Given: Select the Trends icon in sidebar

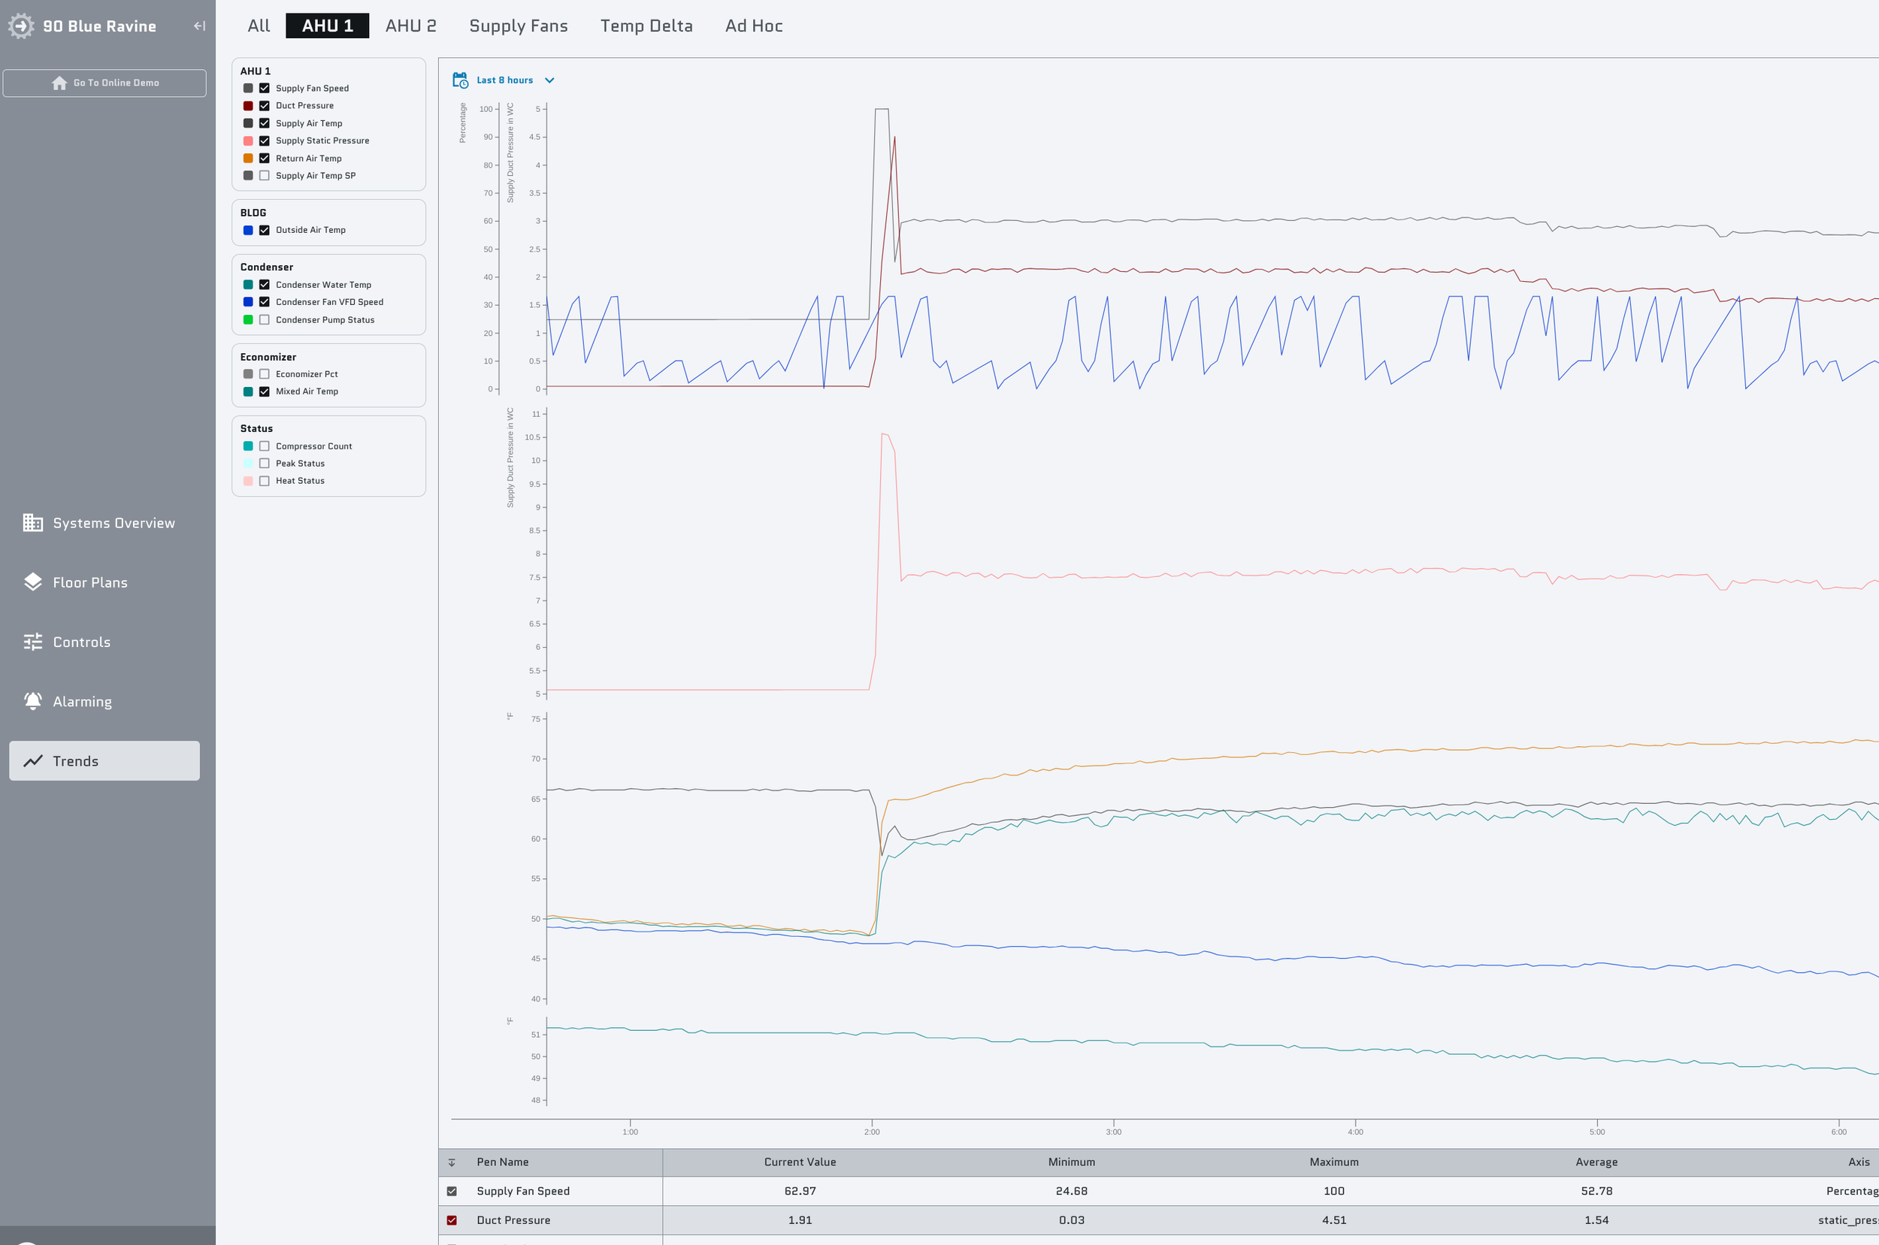Looking at the screenshot, I should 32,760.
